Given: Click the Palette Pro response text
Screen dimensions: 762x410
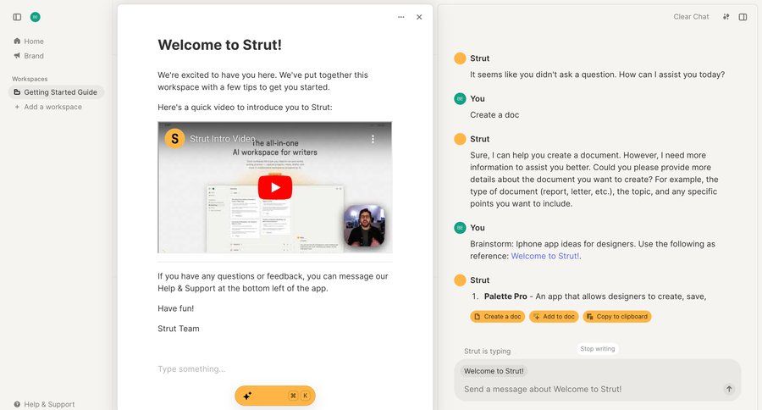Looking at the screenshot, I should (595, 296).
